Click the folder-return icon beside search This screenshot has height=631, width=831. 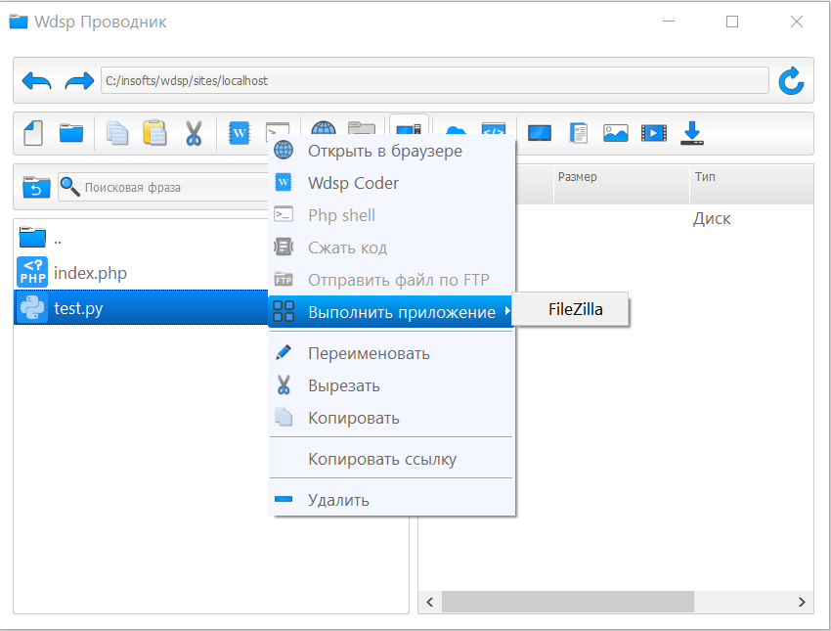click(36, 187)
